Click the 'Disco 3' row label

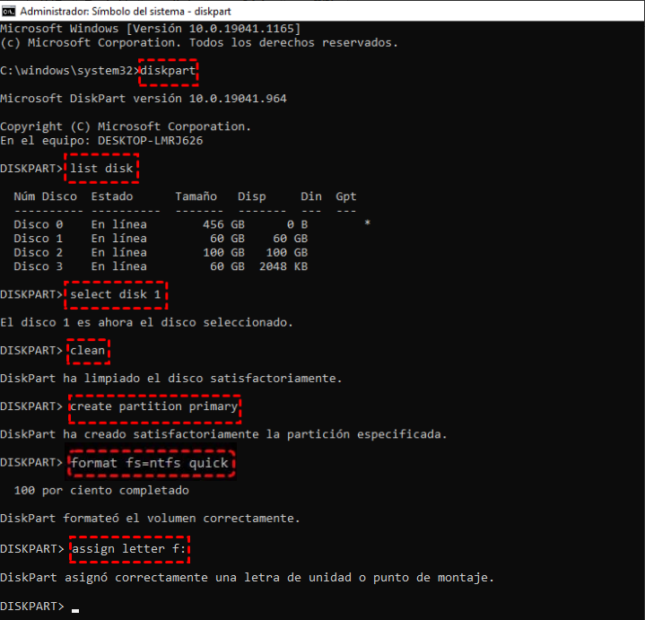pos(39,266)
